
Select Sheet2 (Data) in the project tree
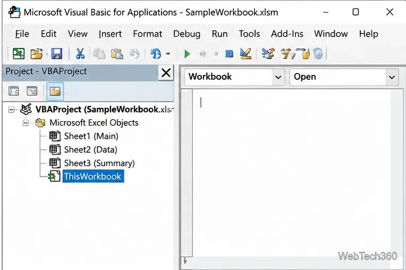coord(91,150)
